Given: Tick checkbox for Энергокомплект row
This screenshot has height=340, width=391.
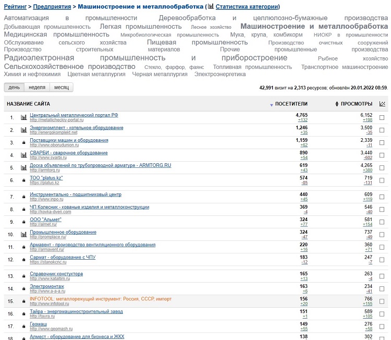Looking at the screenshot, I should 382,130.
